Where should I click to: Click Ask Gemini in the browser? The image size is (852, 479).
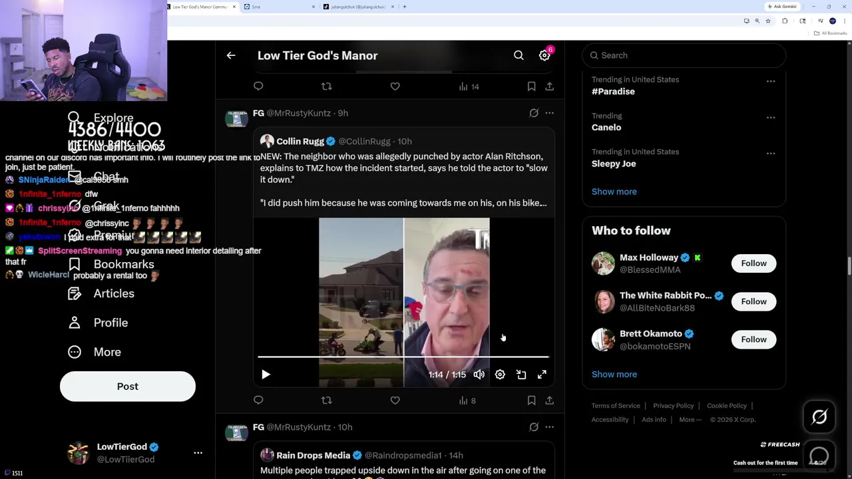click(782, 7)
